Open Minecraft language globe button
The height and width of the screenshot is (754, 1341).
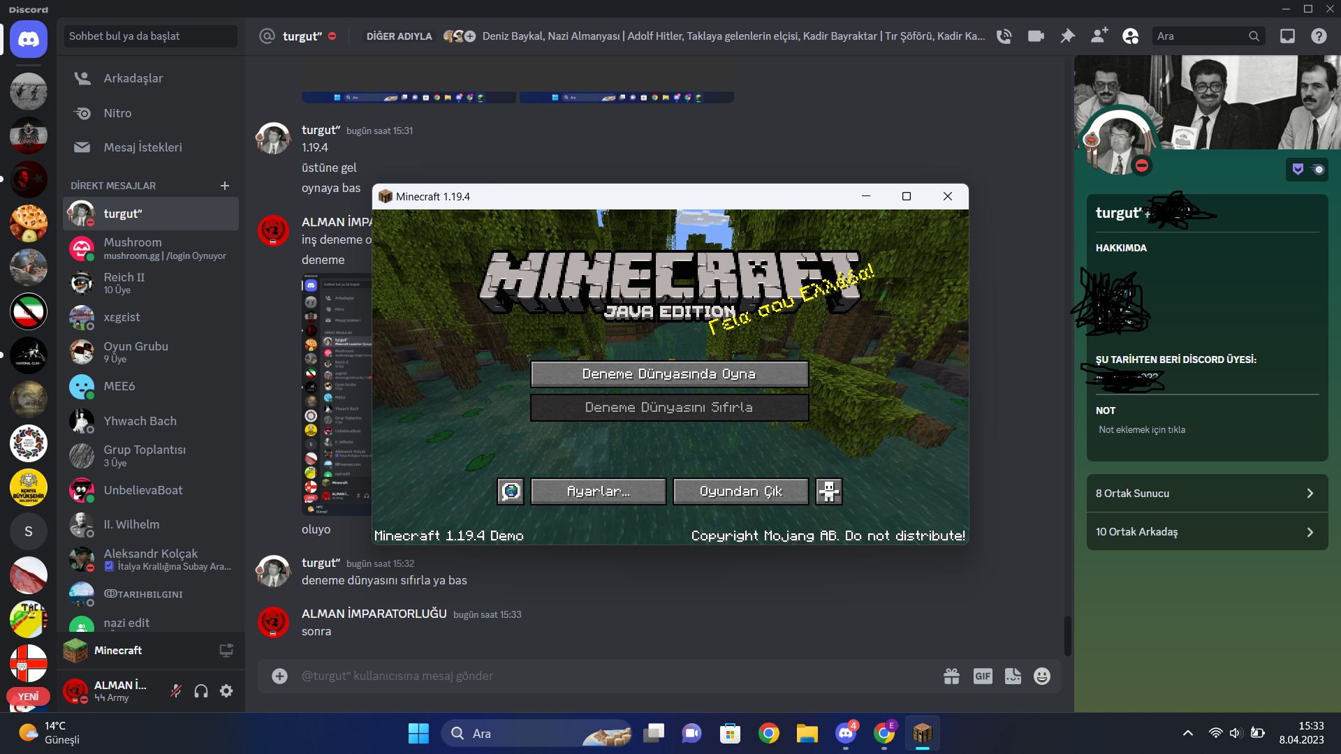tap(511, 491)
